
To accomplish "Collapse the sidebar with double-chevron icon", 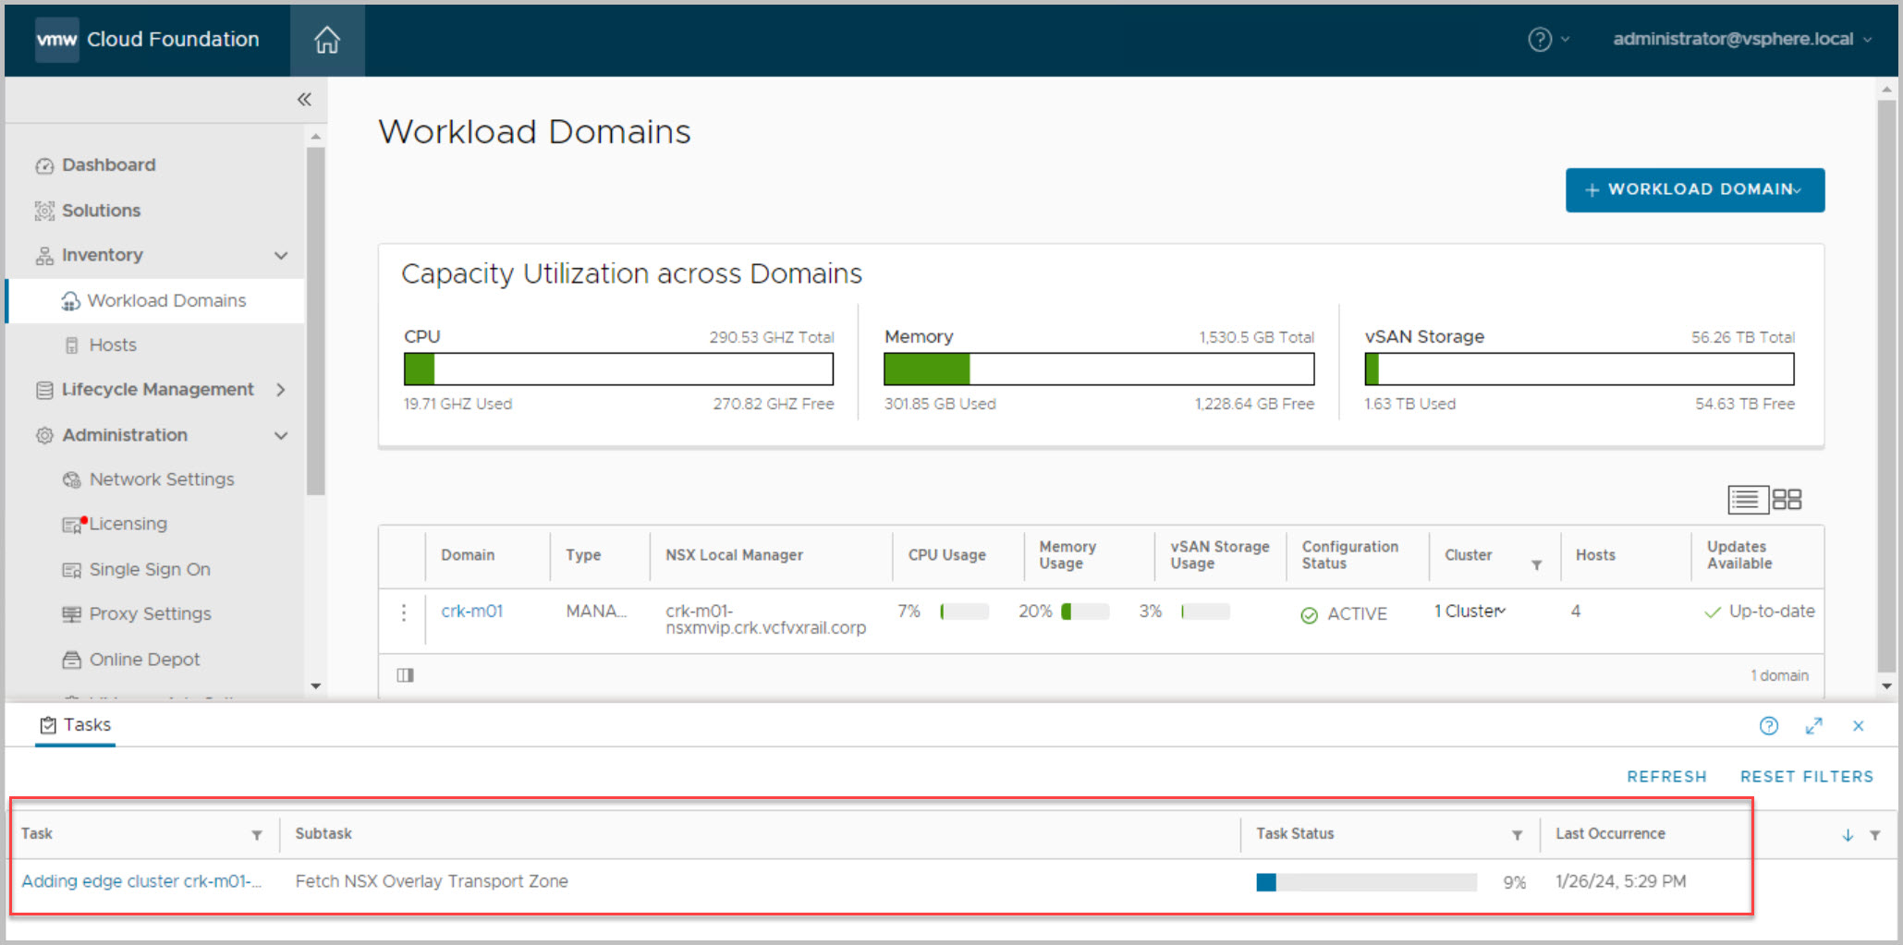I will 304,100.
